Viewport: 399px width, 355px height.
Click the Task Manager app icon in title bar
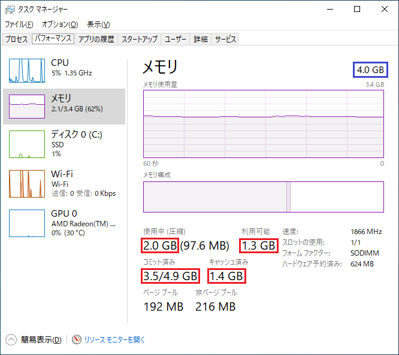pos(10,10)
